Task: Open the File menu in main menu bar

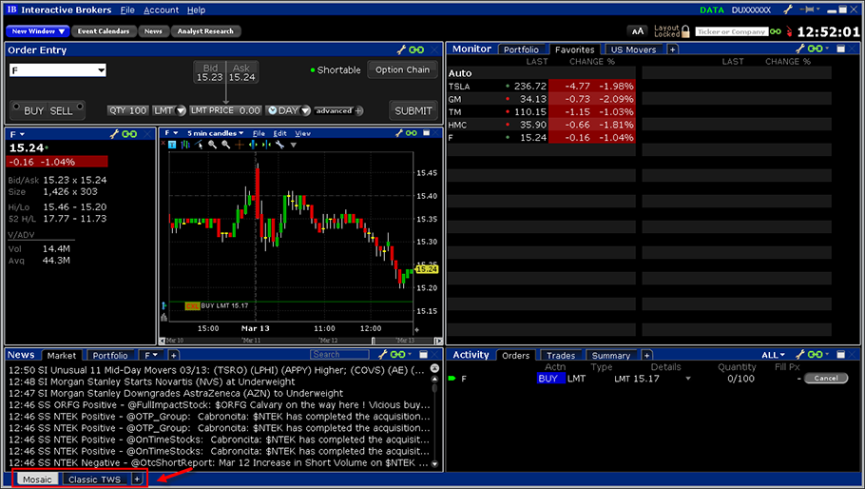Action: point(127,10)
